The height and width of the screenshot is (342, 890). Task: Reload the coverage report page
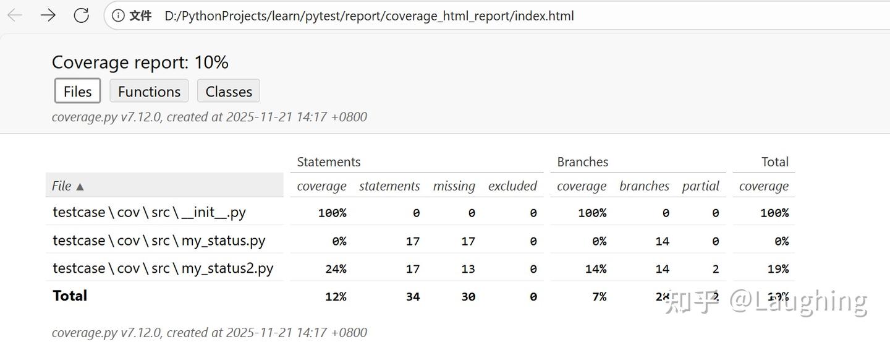[81, 15]
